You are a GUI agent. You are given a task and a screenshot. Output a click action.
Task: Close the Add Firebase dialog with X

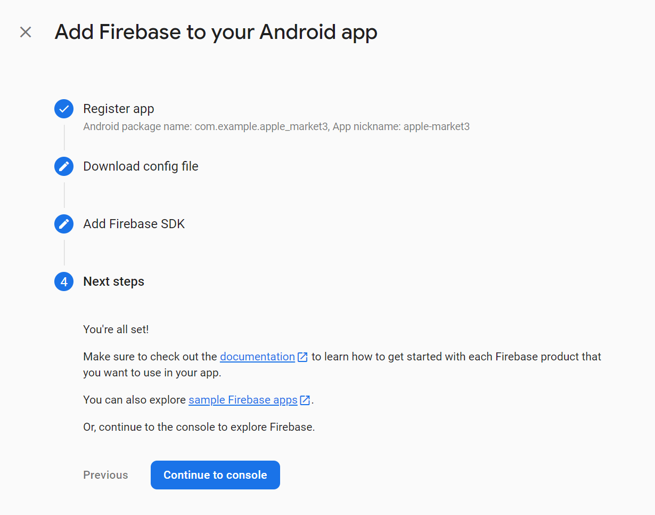click(x=26, y=32)
